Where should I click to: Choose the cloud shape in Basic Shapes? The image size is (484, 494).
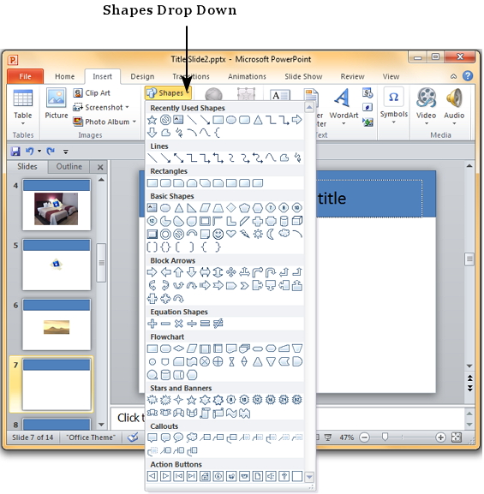pos(284,234)
